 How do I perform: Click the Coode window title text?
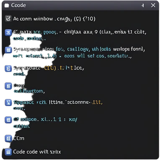(x=18, y=5)
